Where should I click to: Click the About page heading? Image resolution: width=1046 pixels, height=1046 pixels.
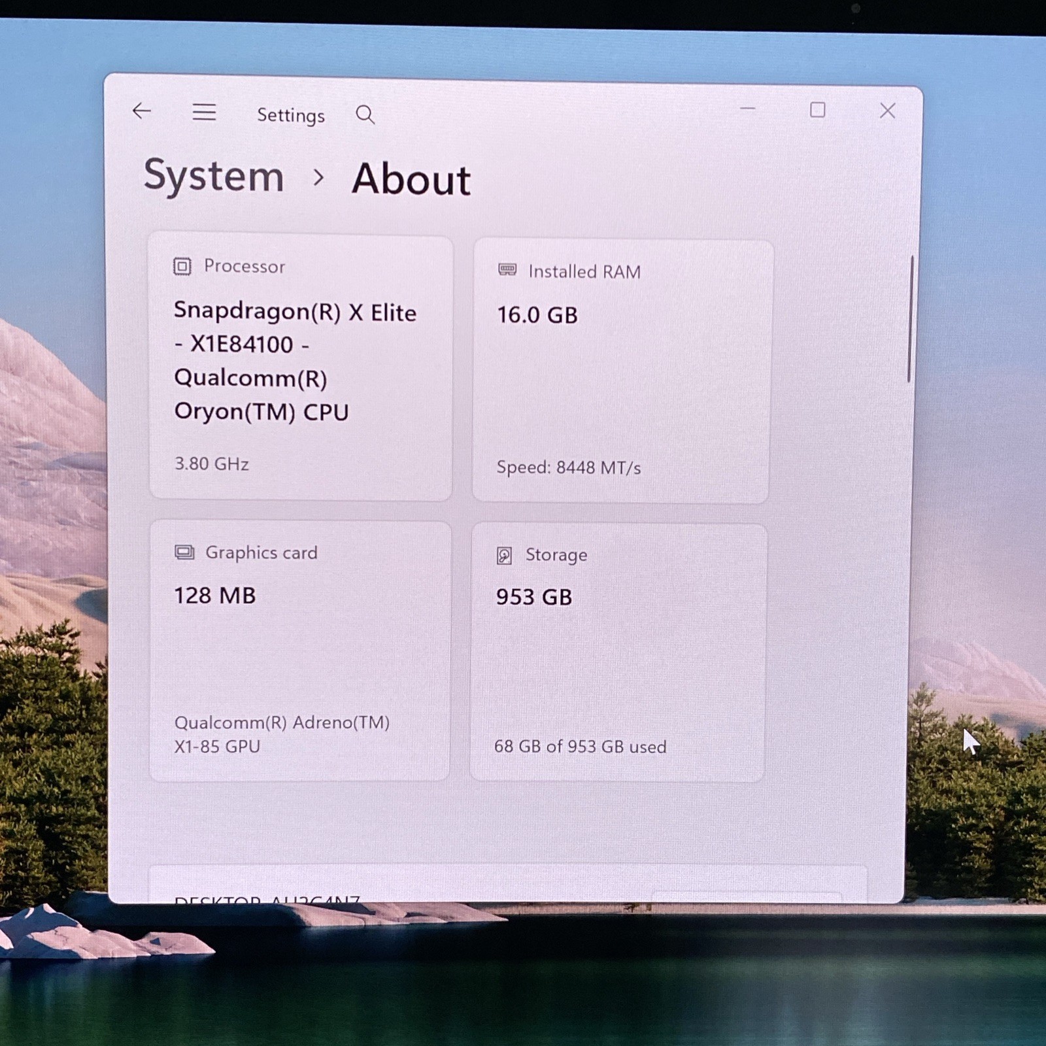point(411,179)
